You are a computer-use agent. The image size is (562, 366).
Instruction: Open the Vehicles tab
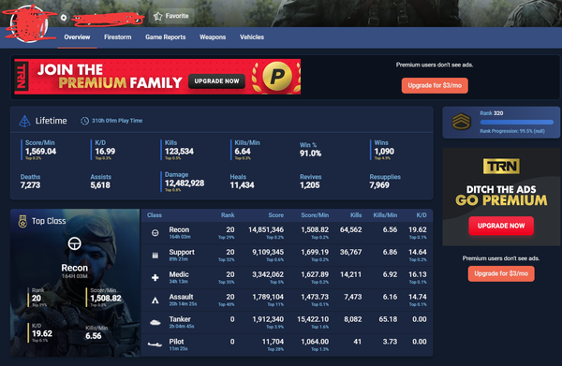[x=252, y=37]
